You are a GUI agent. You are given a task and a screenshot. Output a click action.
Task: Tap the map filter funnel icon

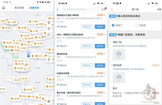[49, 23]
